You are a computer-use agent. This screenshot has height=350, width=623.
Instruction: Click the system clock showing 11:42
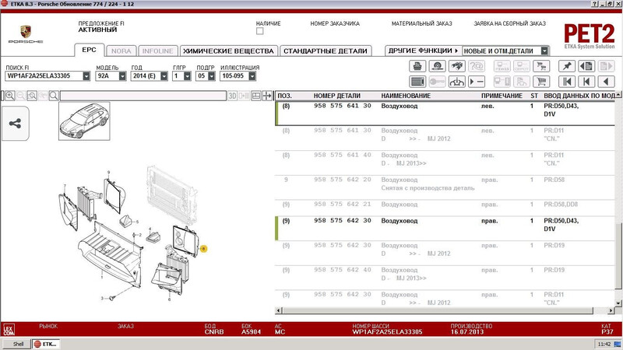[604, 344]
